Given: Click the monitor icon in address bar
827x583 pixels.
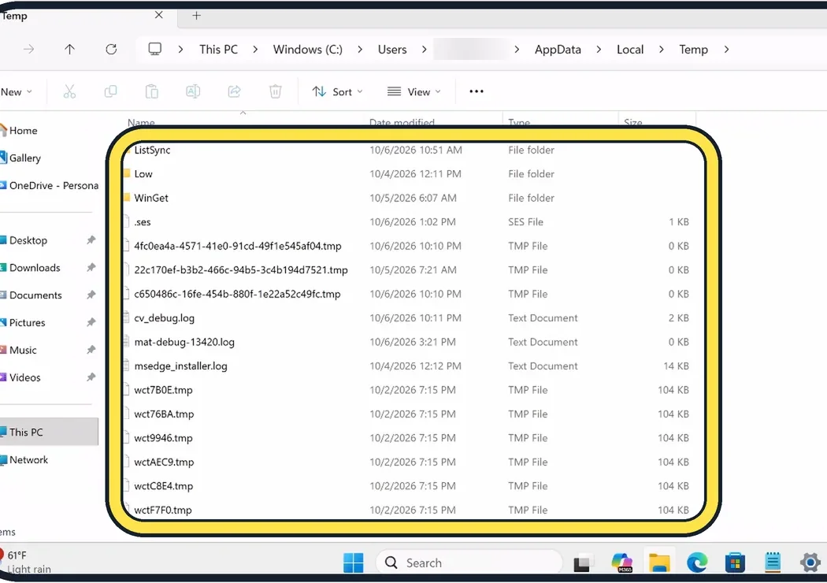Looking at the screenshot, I should pos(154,49).
